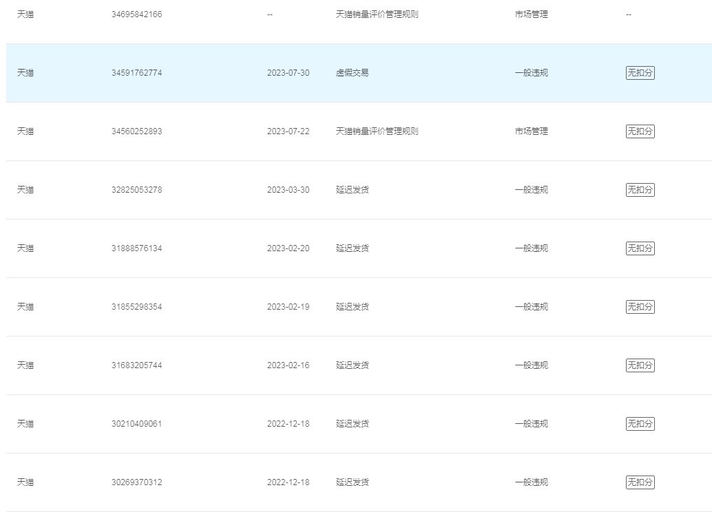Select record number 34560252893
The image size is (712, 512).
tap(136, 131)
